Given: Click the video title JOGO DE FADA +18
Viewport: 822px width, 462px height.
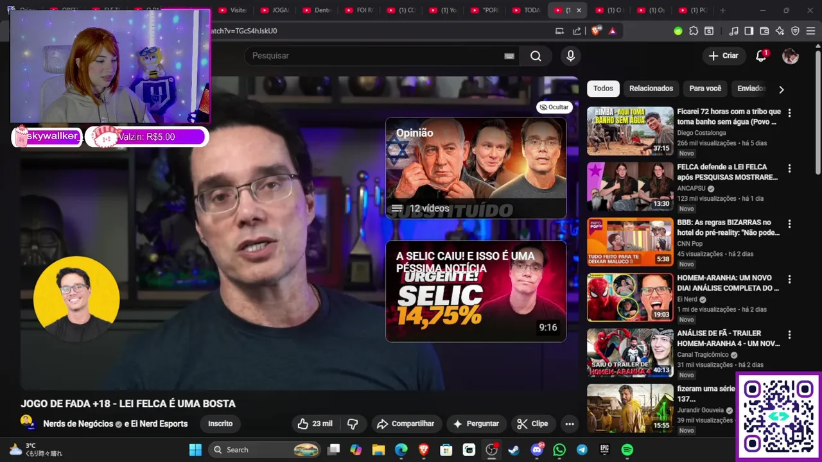Looking at the screenshot, I should click(x=128, y=404).
